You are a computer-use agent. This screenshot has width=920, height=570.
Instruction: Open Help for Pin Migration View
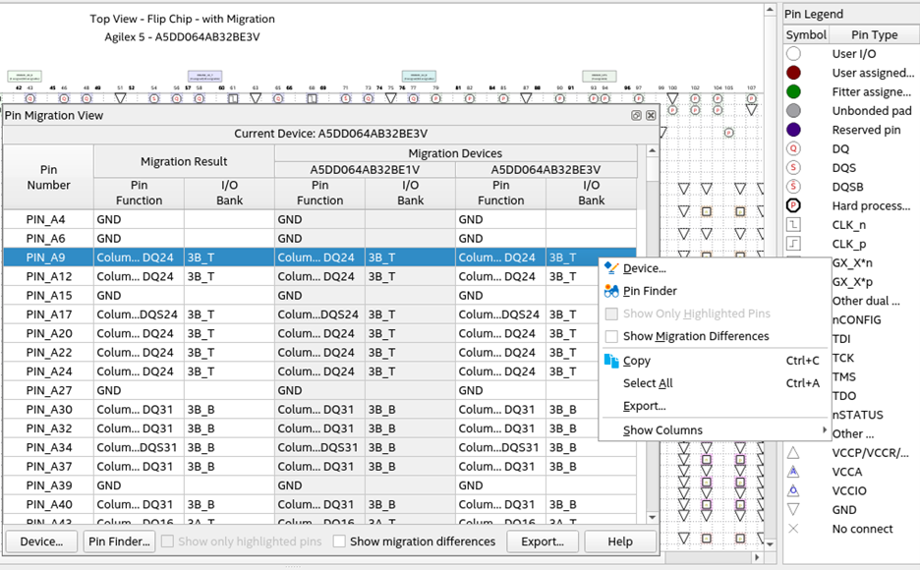[619, 541]
